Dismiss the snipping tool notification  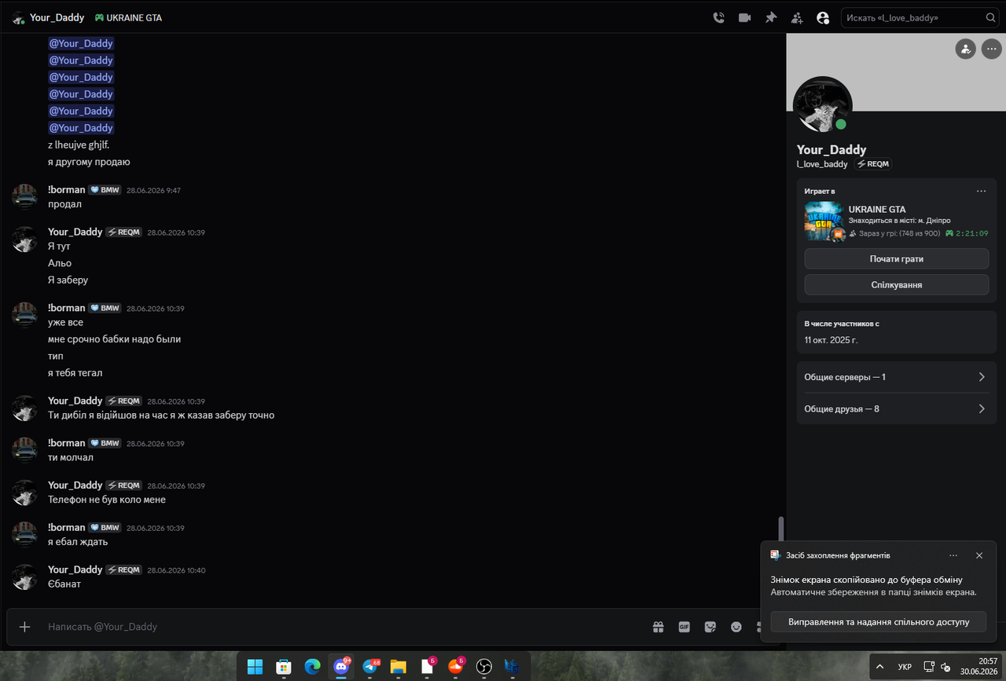979,555
